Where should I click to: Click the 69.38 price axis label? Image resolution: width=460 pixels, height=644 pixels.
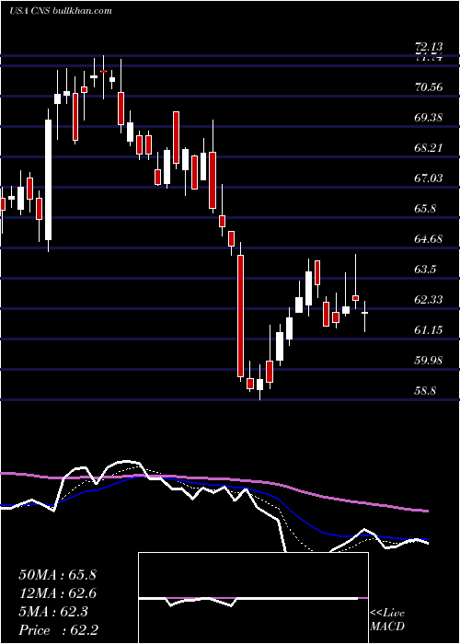pyautogui.click(x=429, y=118)
